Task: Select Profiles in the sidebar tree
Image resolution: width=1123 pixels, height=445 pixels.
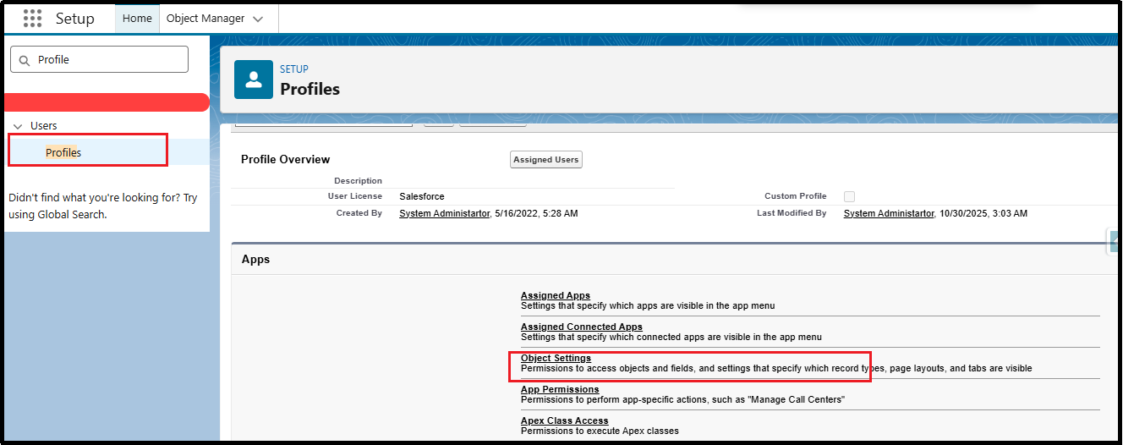Action: [x=63, y=152]
